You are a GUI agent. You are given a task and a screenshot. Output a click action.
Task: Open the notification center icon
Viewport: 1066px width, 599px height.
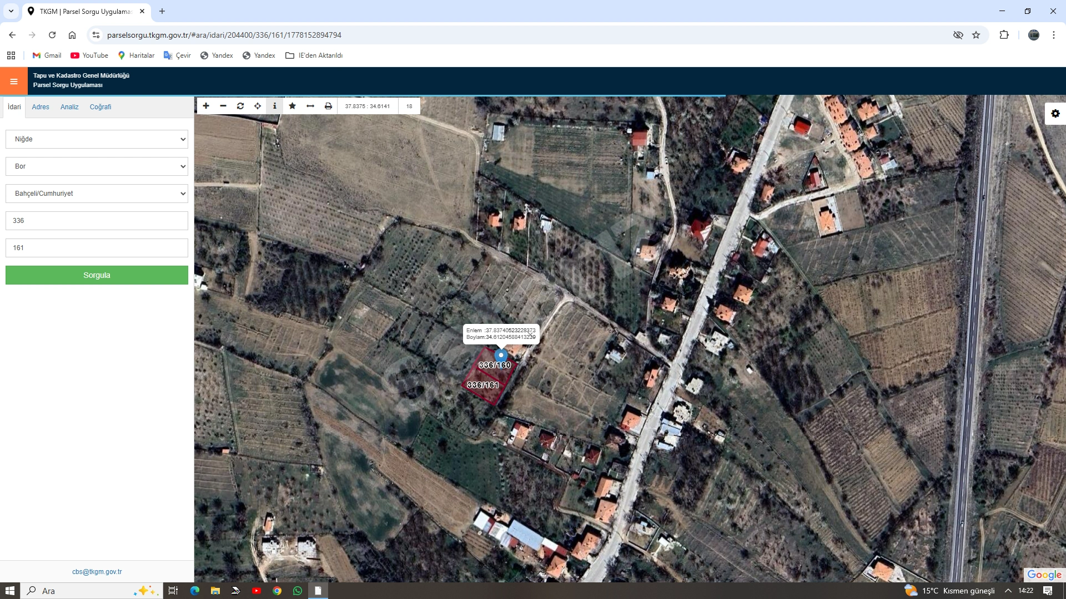point(1048,591)
